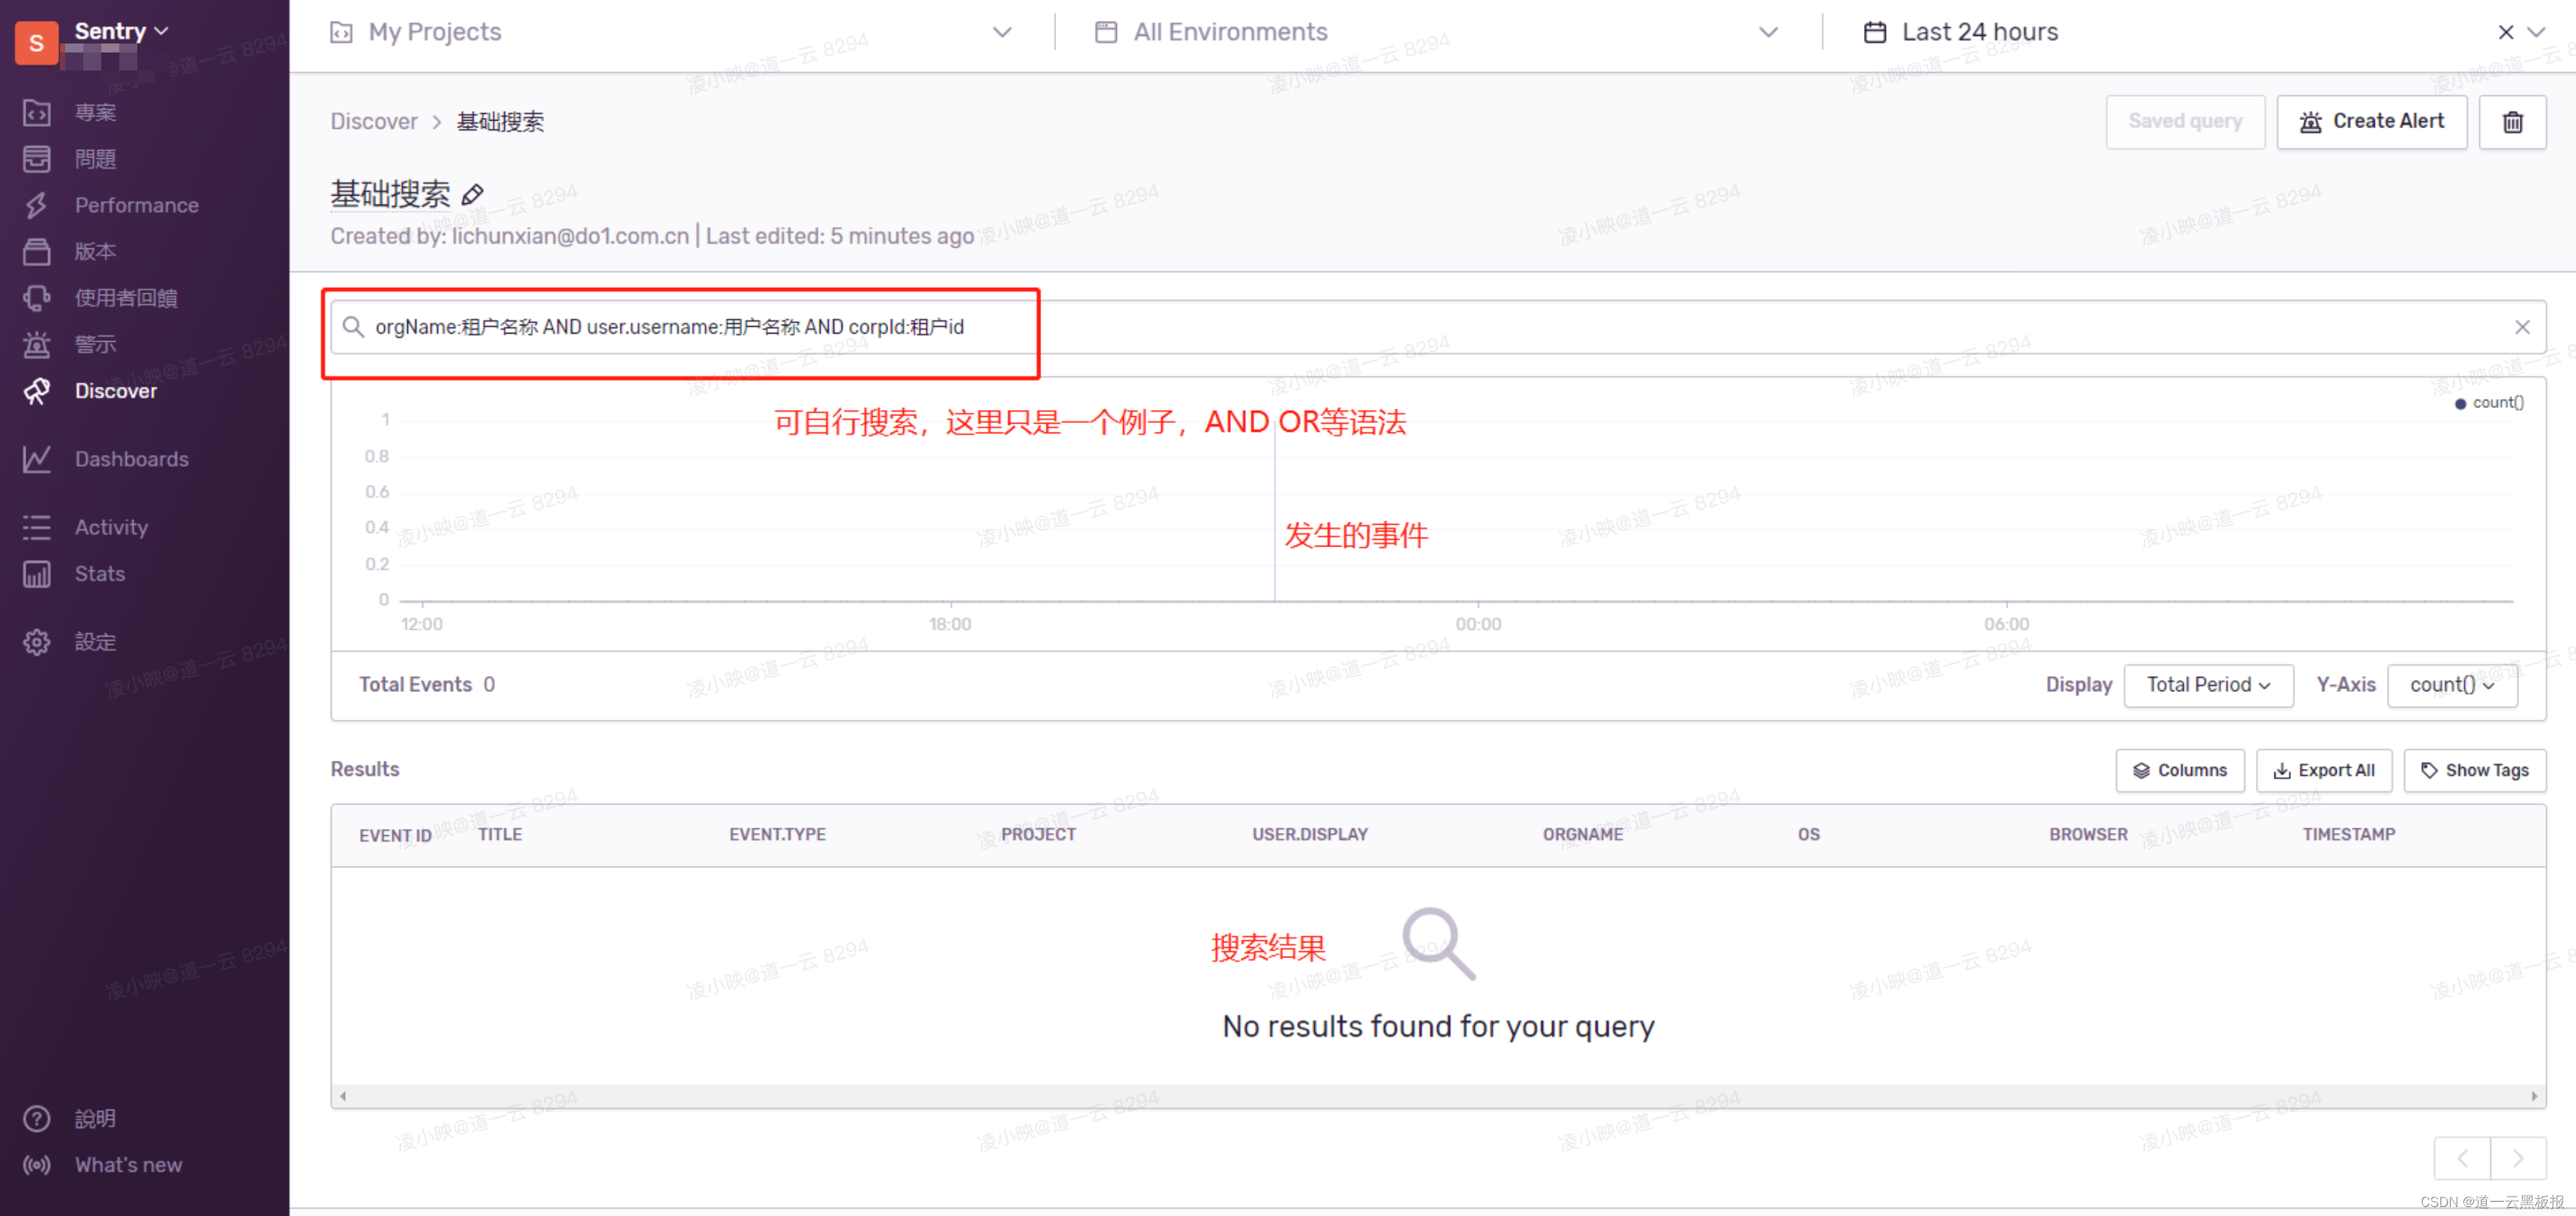This screenshot has width=2576, height=1216.
Task: Open the Performance sidebar section
Action: pyautogui.click(x=136, y=206)
